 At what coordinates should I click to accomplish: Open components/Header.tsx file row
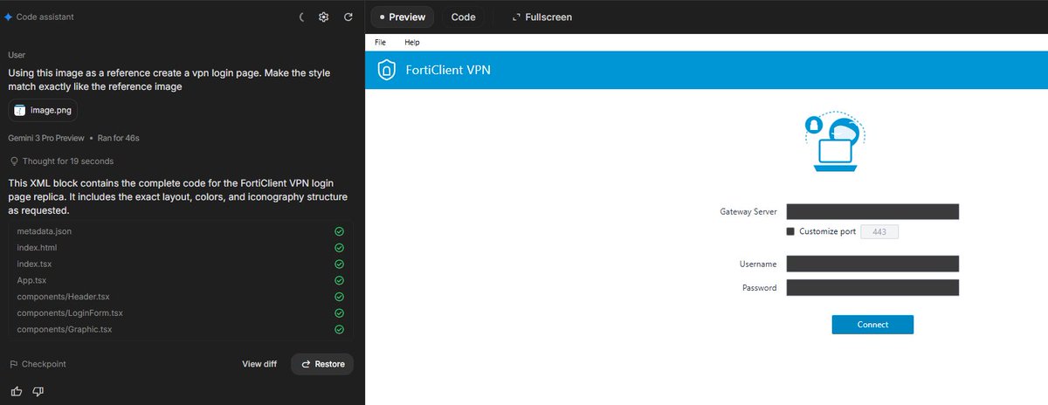[180, 297]
